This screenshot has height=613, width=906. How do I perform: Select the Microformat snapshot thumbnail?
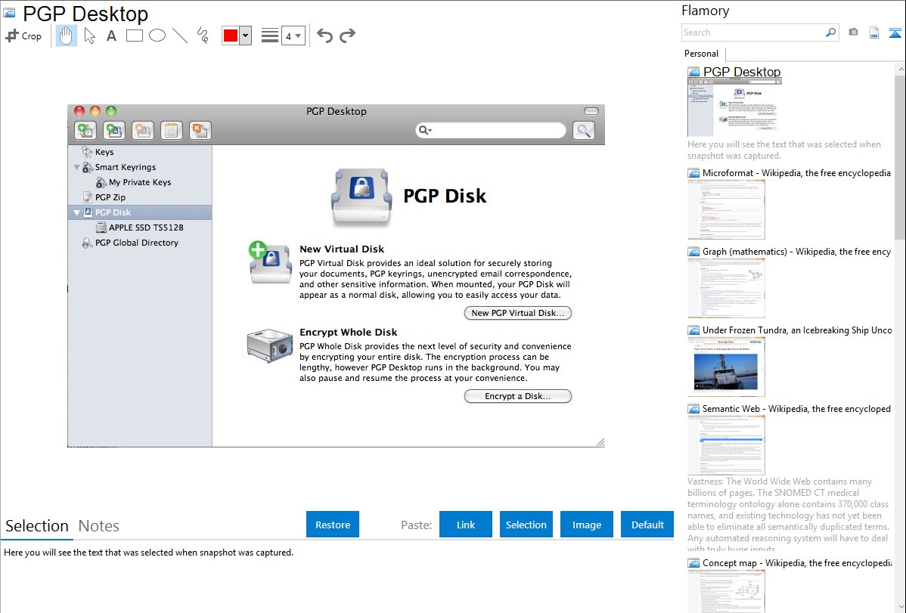click(726, 209)
